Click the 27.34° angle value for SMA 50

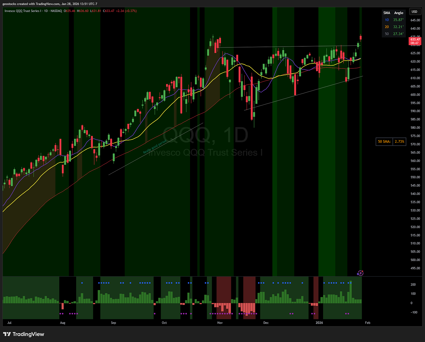tap(398, 34)
